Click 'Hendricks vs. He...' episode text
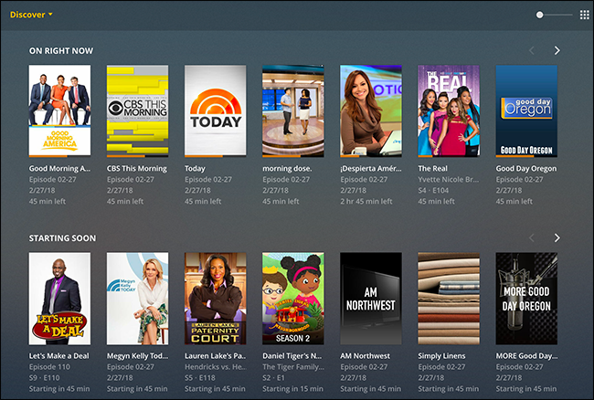 coord(215,367)
